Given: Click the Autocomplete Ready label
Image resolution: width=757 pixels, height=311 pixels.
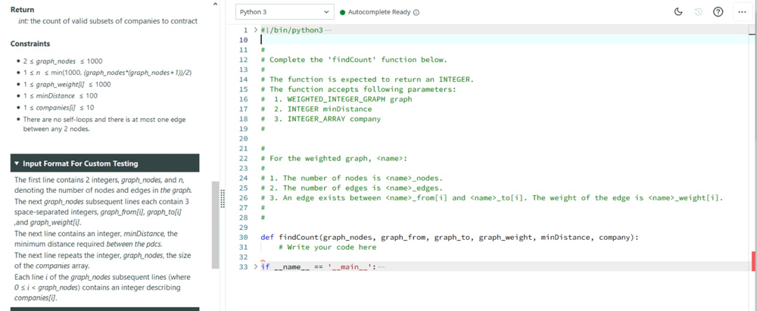Looking at the screenshot, I should [x=379, y=12].
